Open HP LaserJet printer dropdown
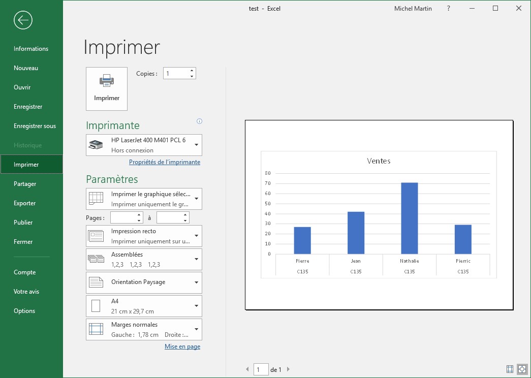531x378 pixels. pyautogui.click(x=144, y=145)
